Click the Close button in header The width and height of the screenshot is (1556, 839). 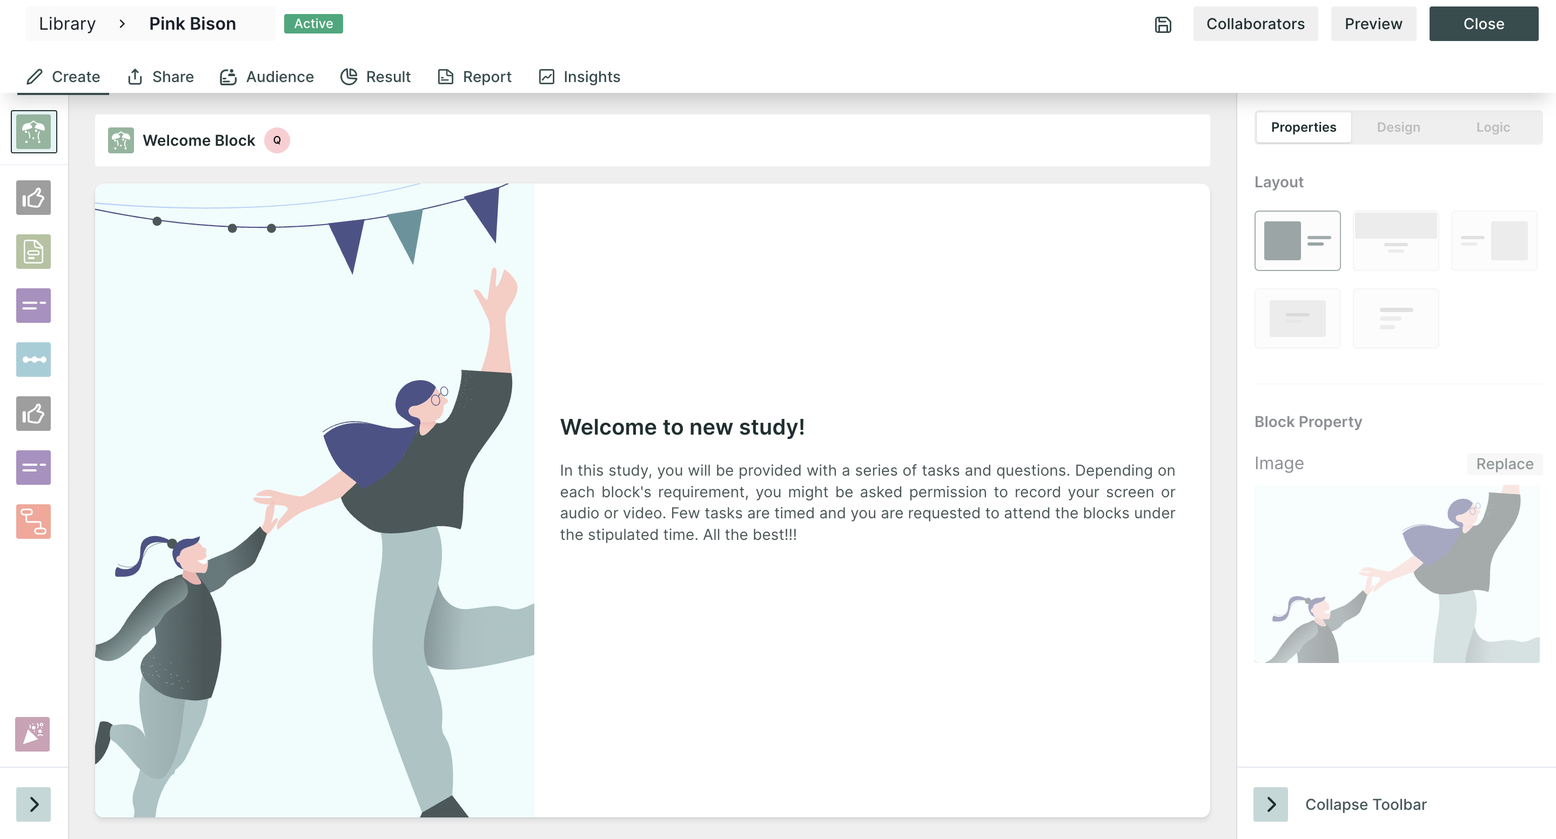click(1484, 24)
